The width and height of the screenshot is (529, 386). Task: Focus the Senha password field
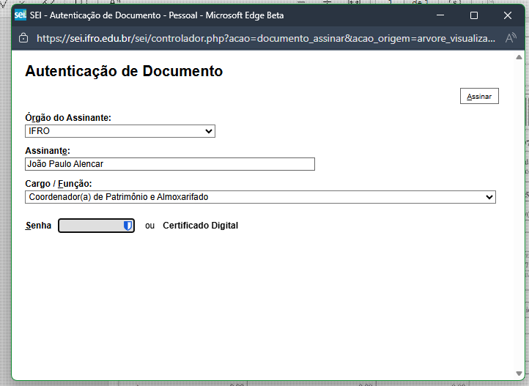point(90,226)
